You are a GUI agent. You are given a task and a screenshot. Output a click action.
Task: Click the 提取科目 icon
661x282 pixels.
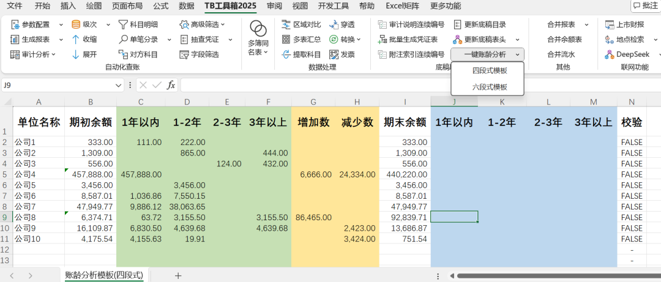coord(286,54)
